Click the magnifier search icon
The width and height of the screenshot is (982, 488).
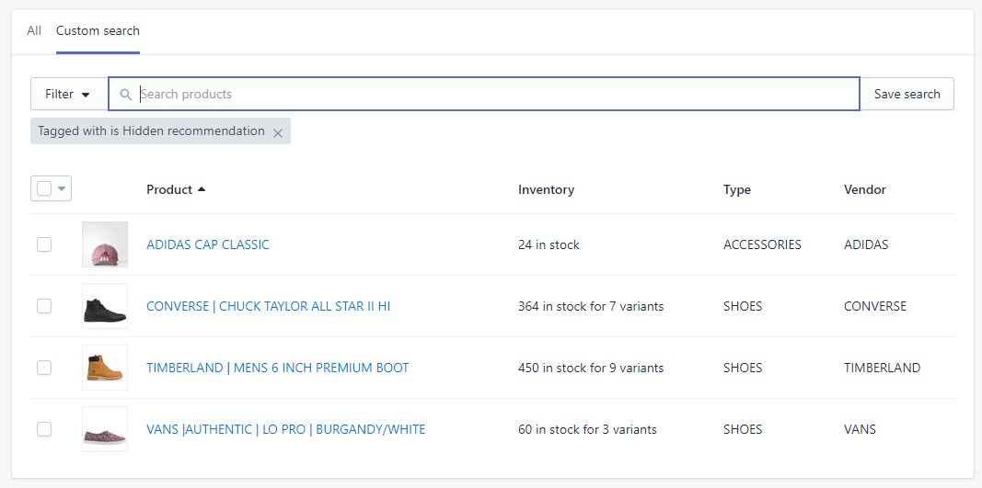tap(126, 95)
